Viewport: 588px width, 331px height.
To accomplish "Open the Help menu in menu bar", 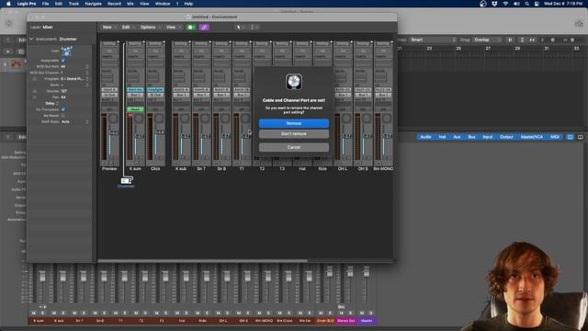I will coord(188,4).
